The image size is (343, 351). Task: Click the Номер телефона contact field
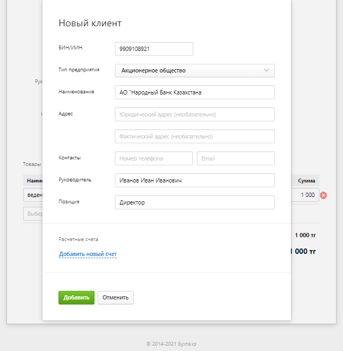click(154, 158)
